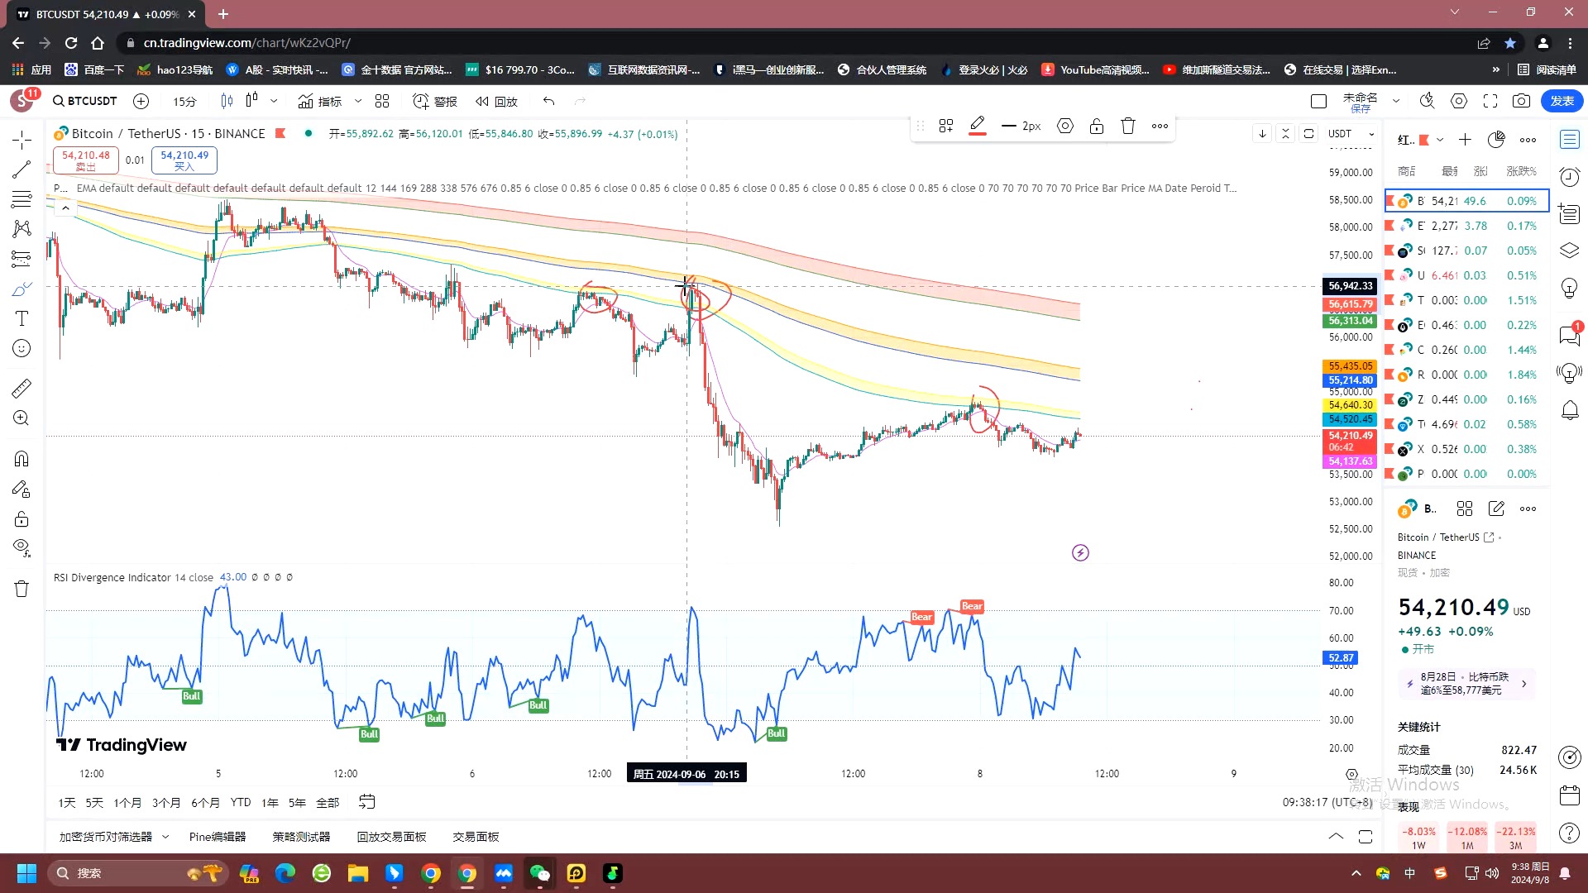Open the watchlist panel icon

(1569, 139)
